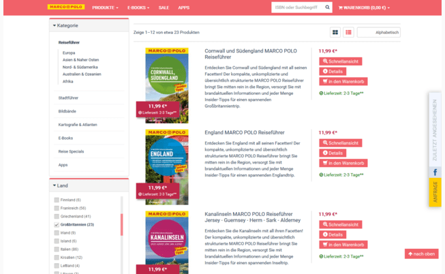The height and width of the screenshot is (274, 445).
Task: Open the England book cover
Action: [166, 167]
